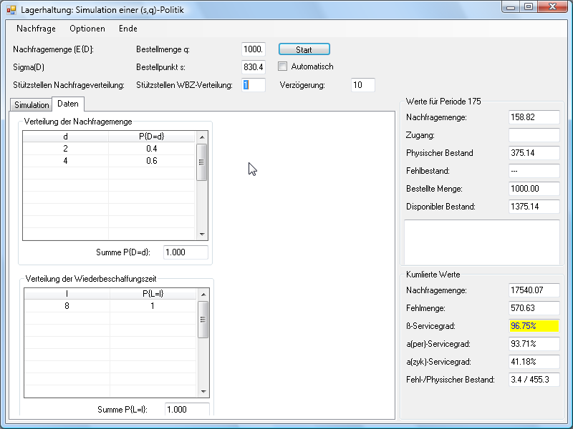Enable the Automatisch checkbox
The image size is (573, 429).
(x=283, y=66)
